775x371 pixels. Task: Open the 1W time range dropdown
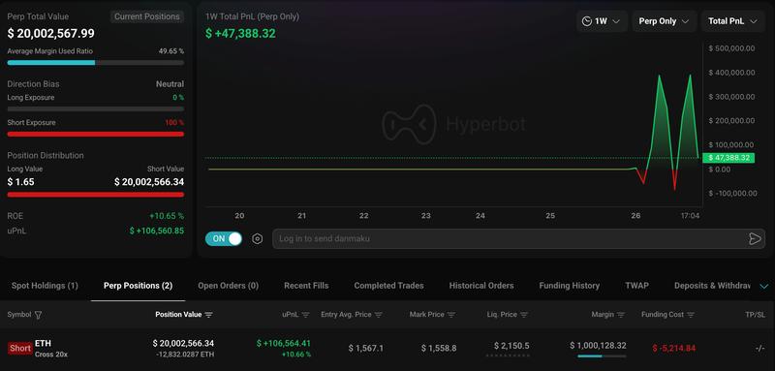click(602, 21)
